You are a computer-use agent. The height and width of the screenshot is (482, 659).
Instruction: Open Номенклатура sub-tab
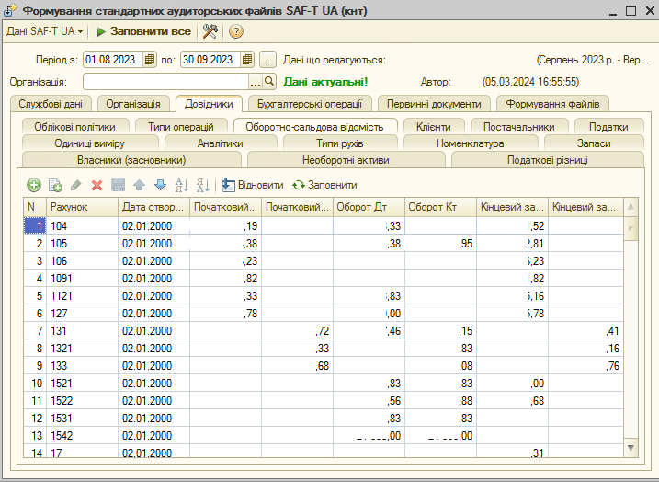coord(470,143)
